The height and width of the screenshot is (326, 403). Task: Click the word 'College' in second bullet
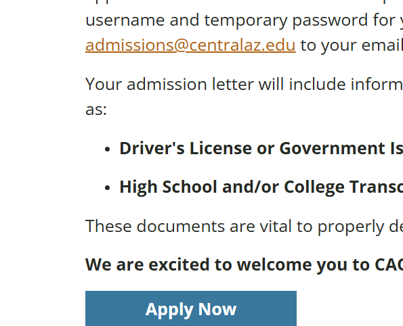(314, 187)
